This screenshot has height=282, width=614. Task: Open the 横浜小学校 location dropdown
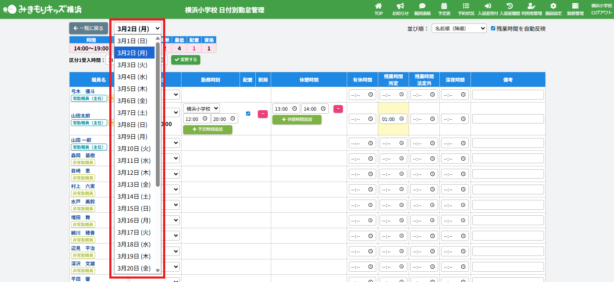pos(202,109)
